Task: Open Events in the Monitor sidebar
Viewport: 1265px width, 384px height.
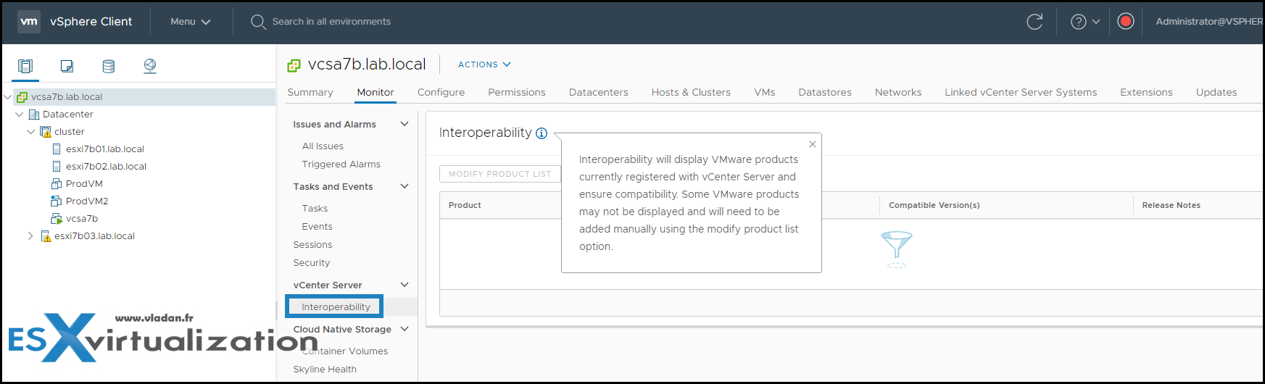Action: coord(317,227)
